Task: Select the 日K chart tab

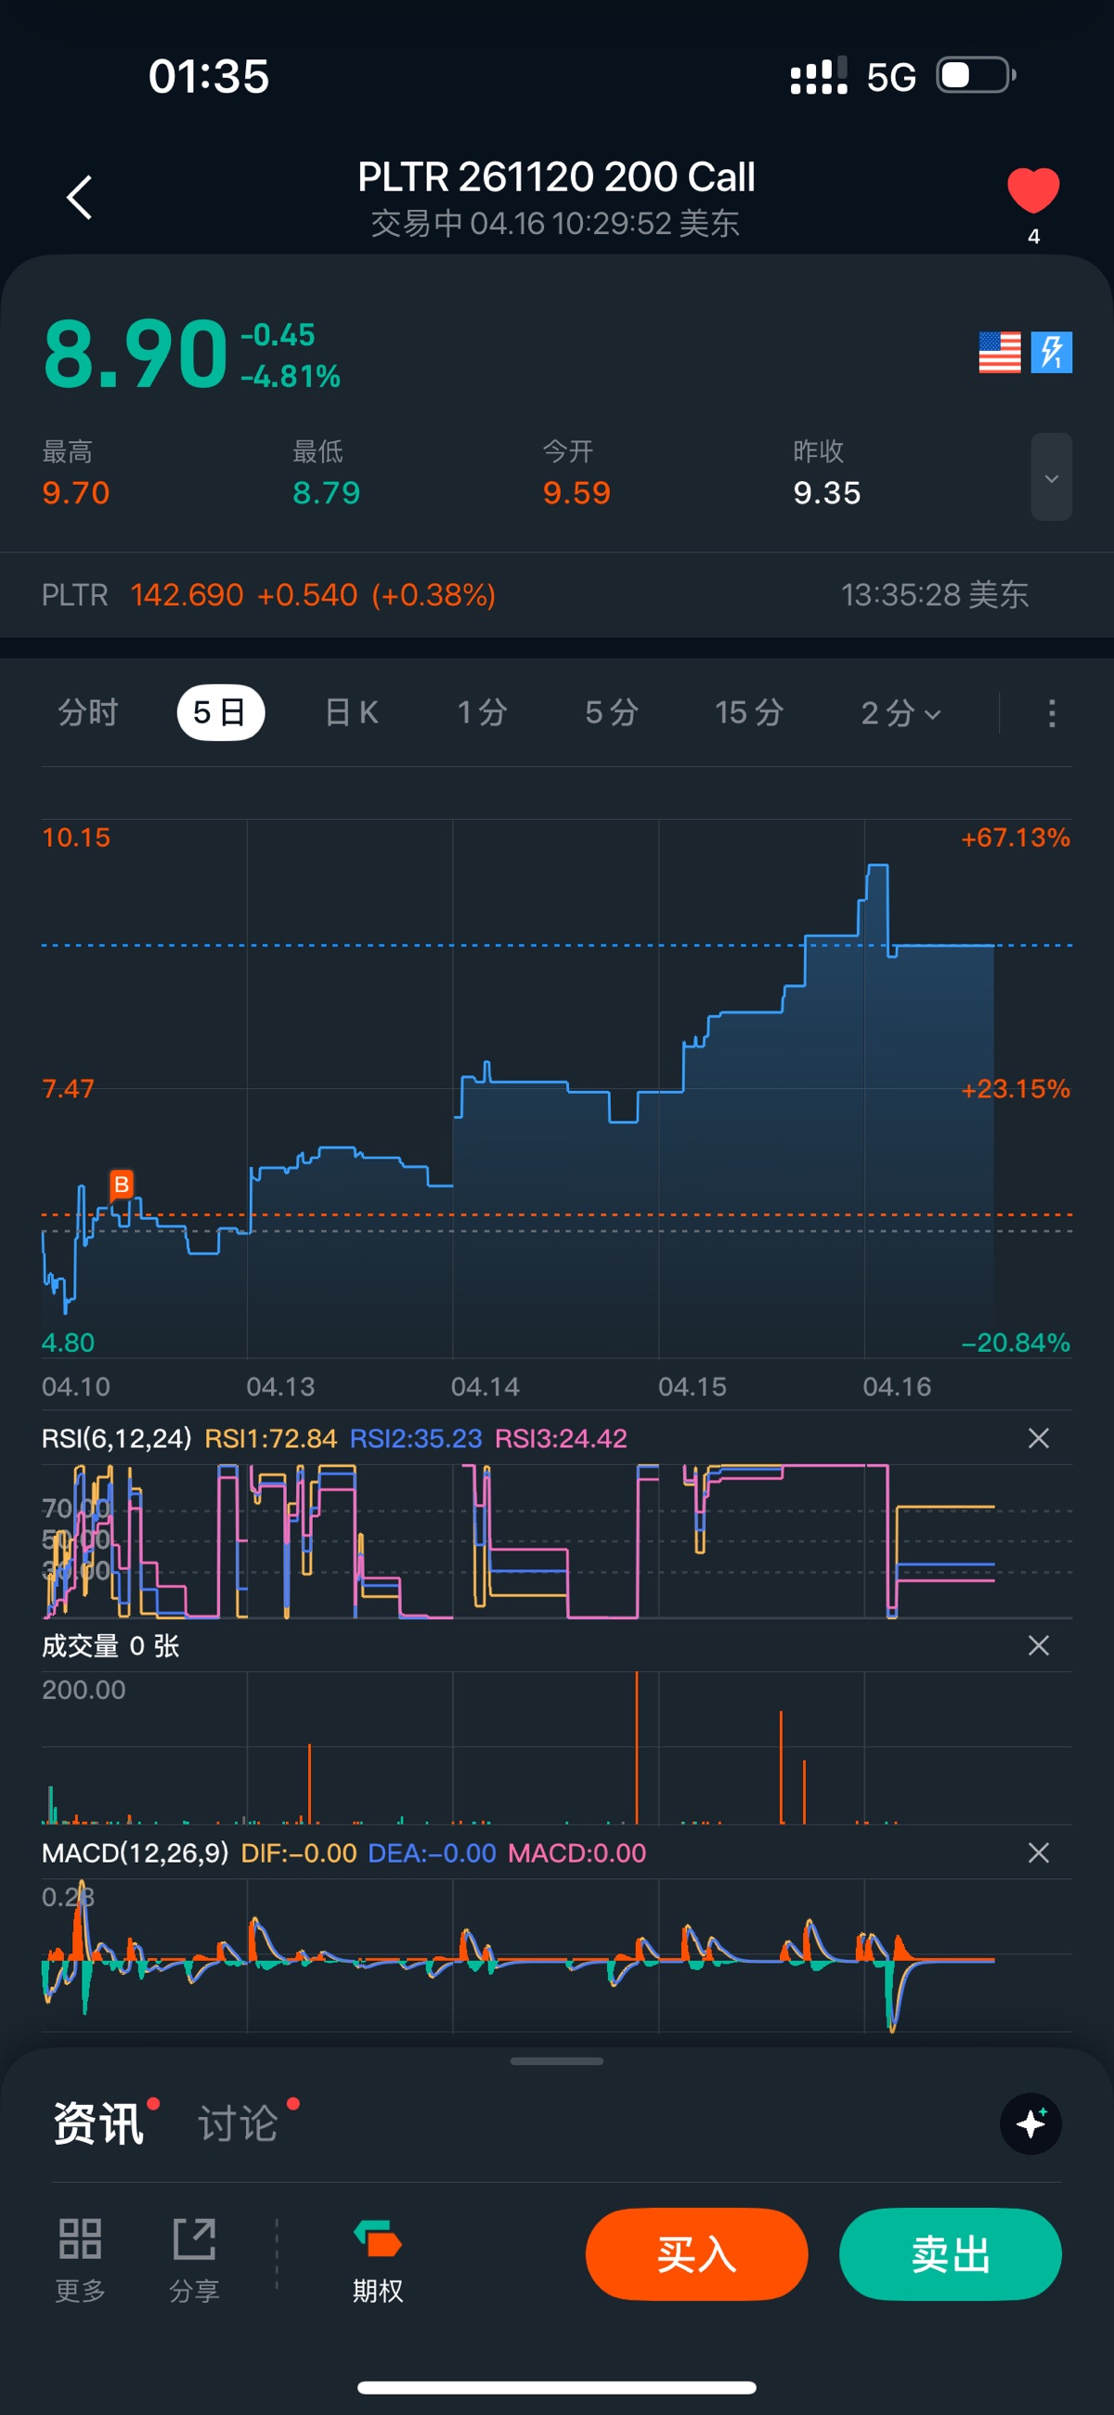Action: [352, 713]
